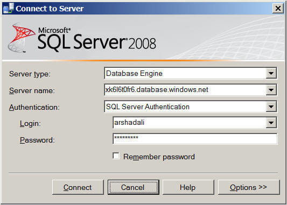Image resolution: width=287 pixels, height=205 pixels.
Task: Open the Server type dropdown arrow
Action: [271, 74]
